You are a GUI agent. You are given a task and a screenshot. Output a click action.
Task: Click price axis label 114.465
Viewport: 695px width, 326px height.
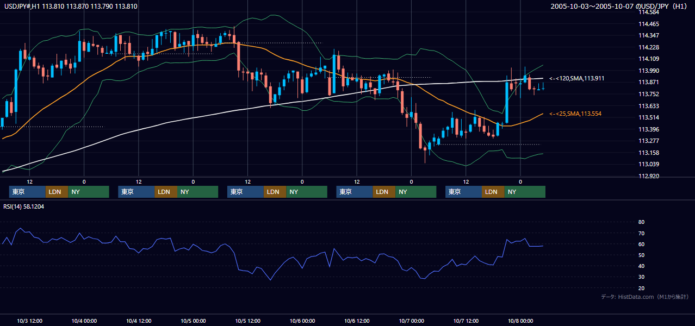pos(648,24)
